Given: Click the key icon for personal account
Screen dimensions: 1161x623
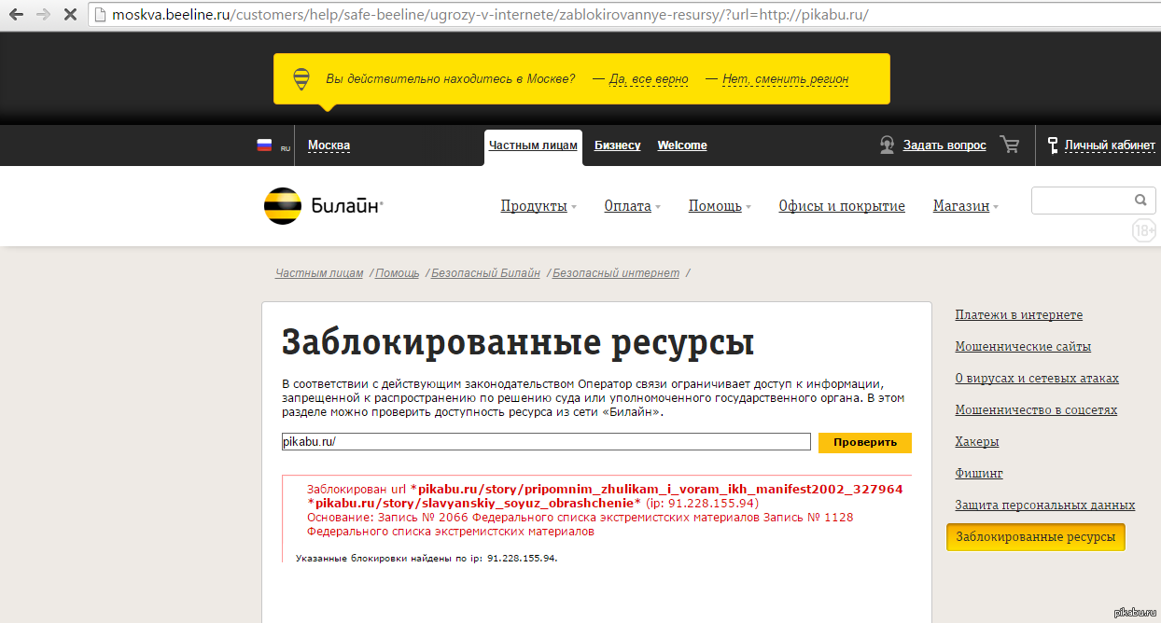Looking at the screenshot, I should tap(1053, 145).
